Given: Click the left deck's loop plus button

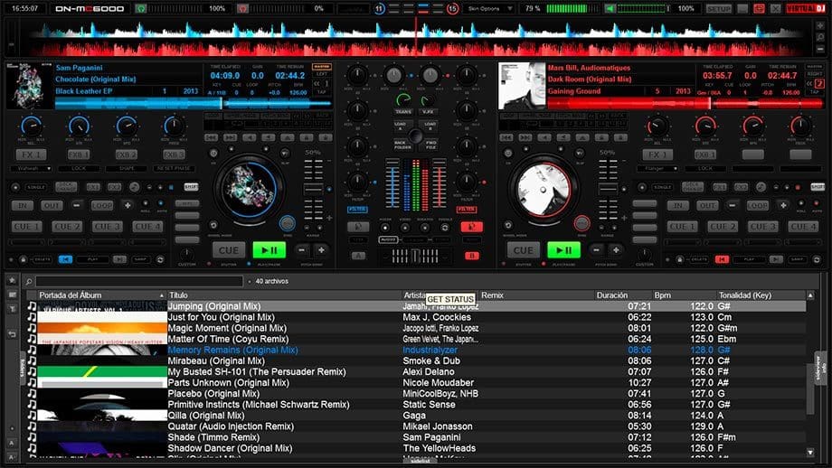Looking at the screenshot, I should [x=128, y=205].
